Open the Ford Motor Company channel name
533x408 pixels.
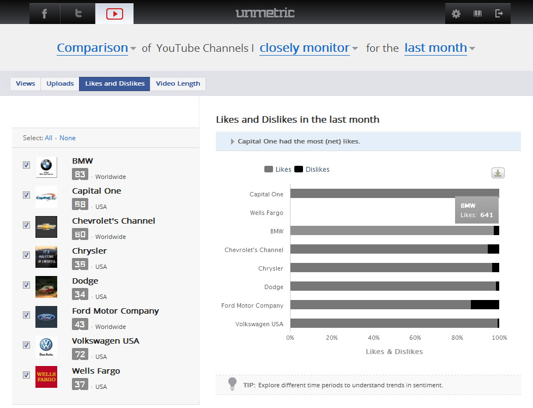116,311
